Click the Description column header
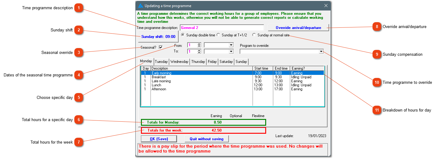The height and width of the screenshot is (159, 437). click(202, 68)
